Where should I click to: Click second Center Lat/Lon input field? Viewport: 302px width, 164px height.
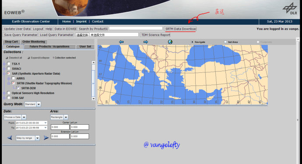[x=80, y=127]
